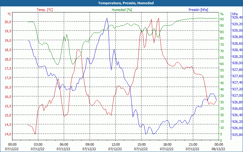
Task: Click the '14,5' temperature axis value
Action: [8, 125]
